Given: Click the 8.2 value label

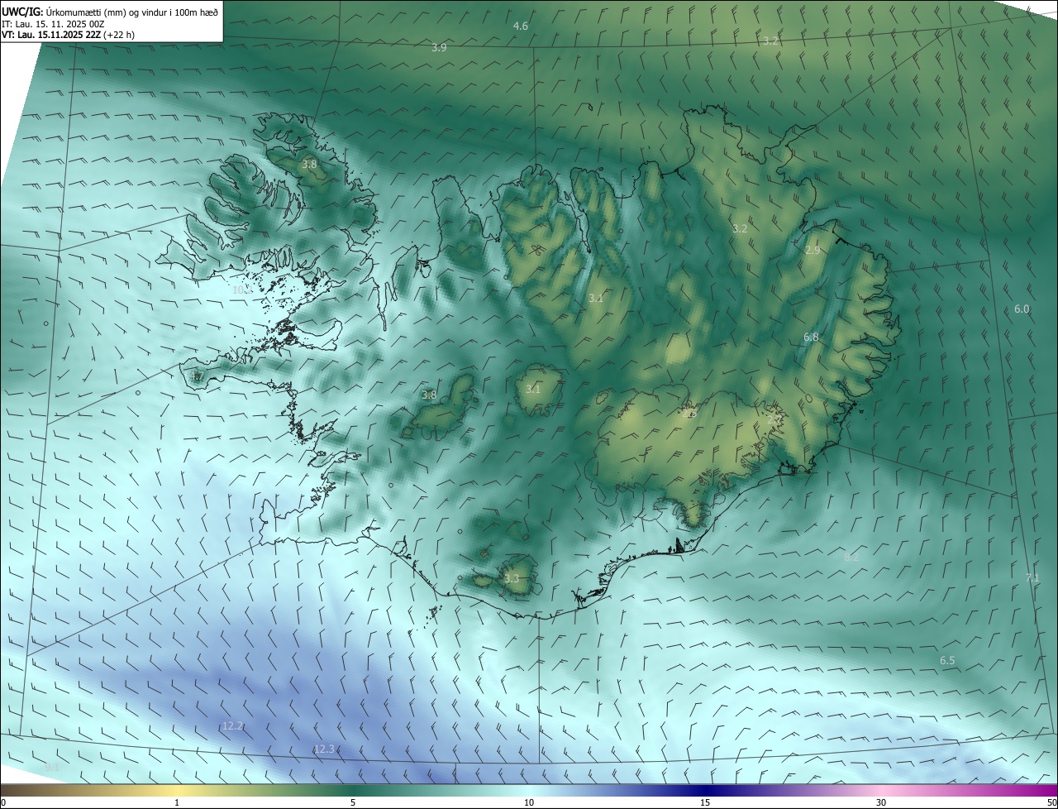Looking at the screenshot, I should [x=851, y=558].
